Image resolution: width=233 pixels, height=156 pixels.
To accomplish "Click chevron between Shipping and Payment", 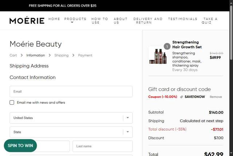I will pyautogui.click(x=73, y=55).
